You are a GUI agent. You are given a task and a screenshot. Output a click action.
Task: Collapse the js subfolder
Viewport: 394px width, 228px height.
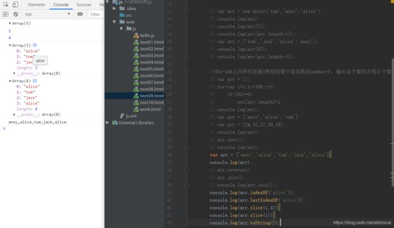click(121, 28)
